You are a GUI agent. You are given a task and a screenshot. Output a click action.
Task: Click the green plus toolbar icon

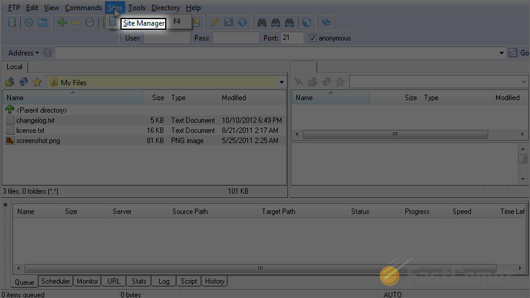(x=62, y=23)
